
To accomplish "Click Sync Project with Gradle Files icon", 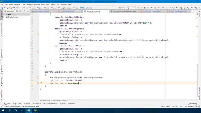I will (181, 8).
